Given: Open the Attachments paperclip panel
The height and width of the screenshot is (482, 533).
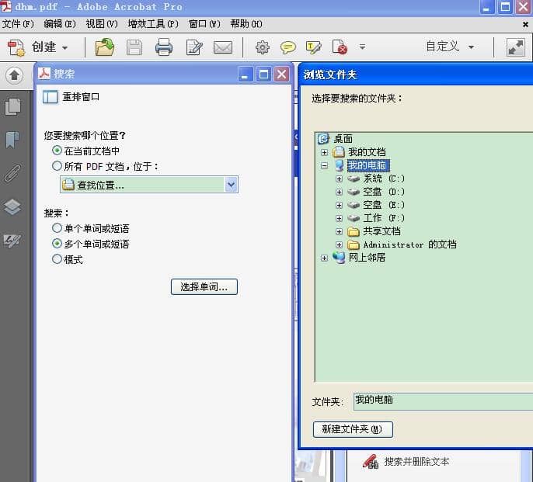Looking at the screenshot, I should [x=12, y=174].
